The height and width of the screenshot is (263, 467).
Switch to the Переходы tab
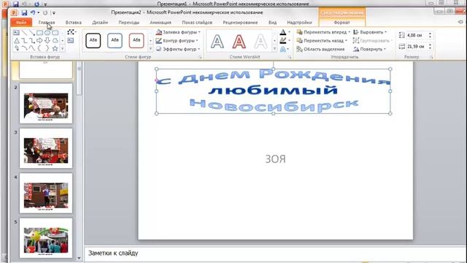129,23
